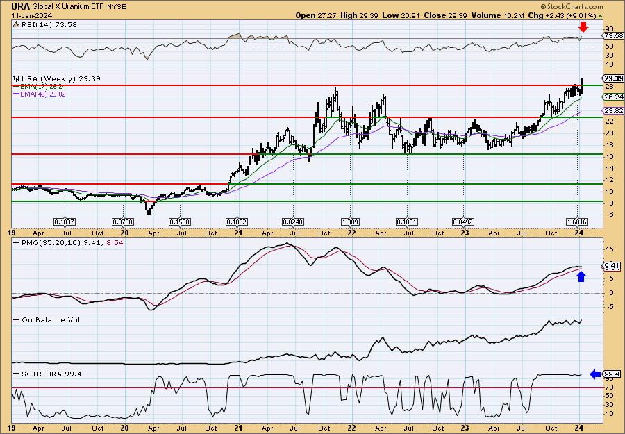Click the 0.0248 cycle value box
The image size is (625, 434).
[293, 222]
